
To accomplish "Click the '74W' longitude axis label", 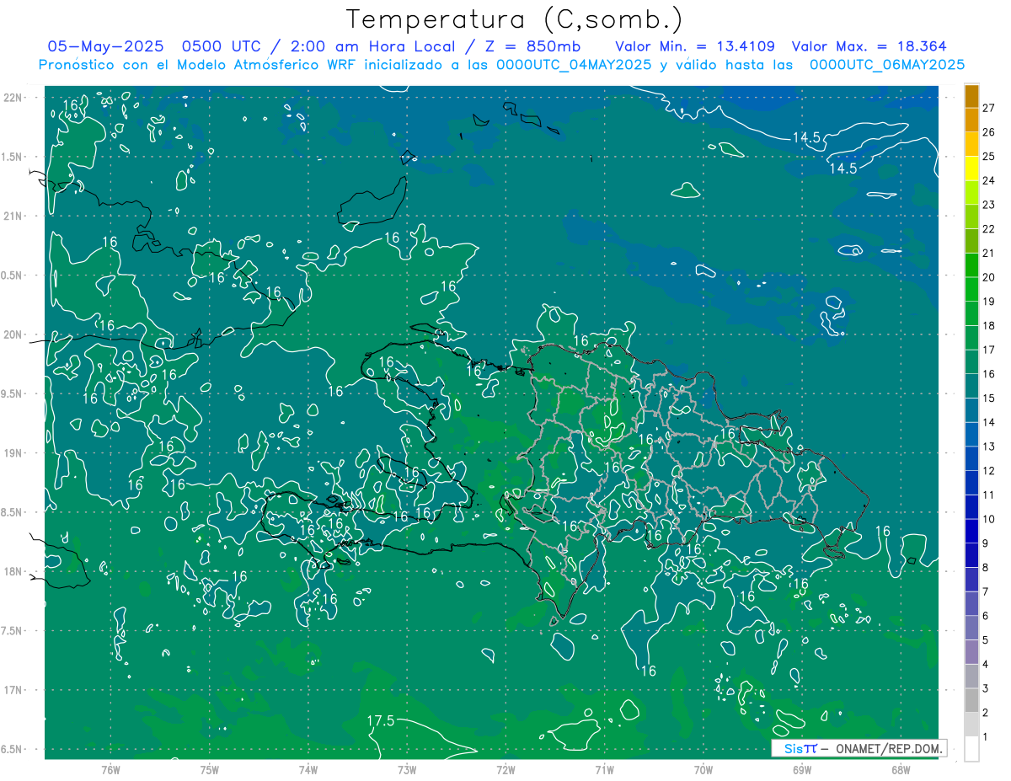I will tap(308, 770).
